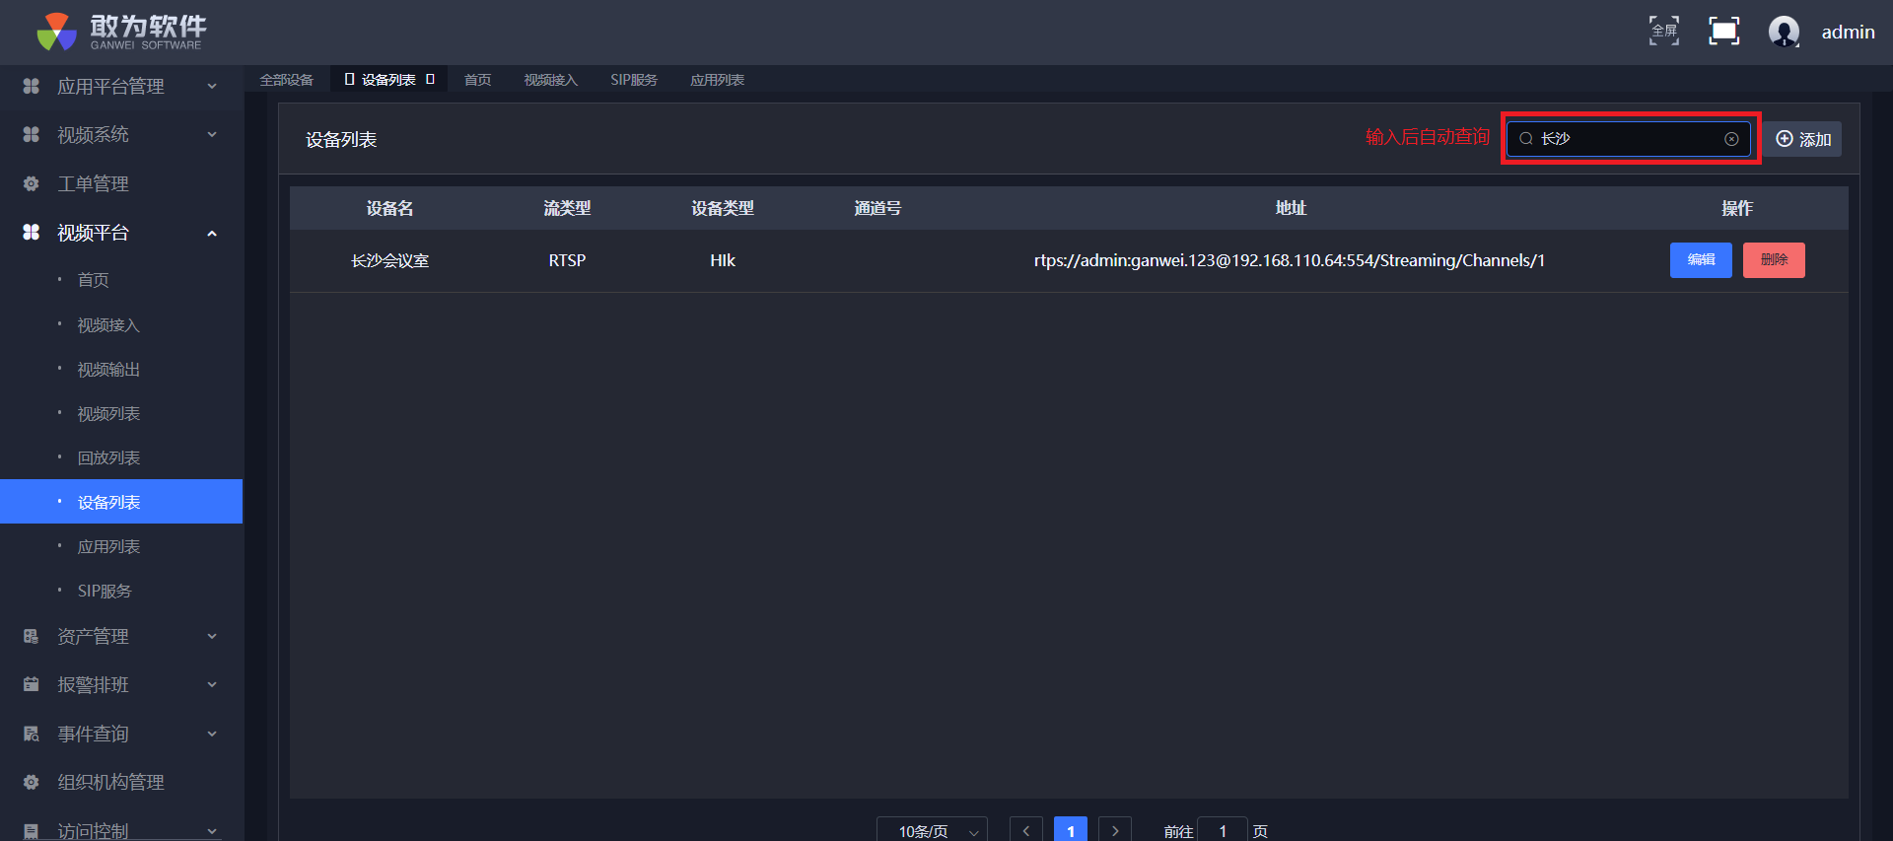The image size is (1893, 841).
Task: Click the 前往 page number input
Action: tap(1223, 831)
